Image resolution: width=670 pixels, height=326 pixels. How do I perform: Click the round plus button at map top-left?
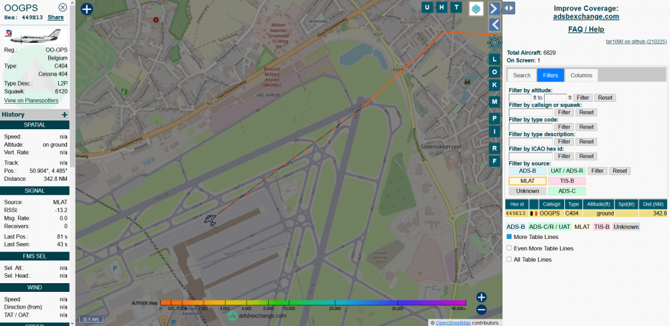pyautogui.click(x=86, y=9)
